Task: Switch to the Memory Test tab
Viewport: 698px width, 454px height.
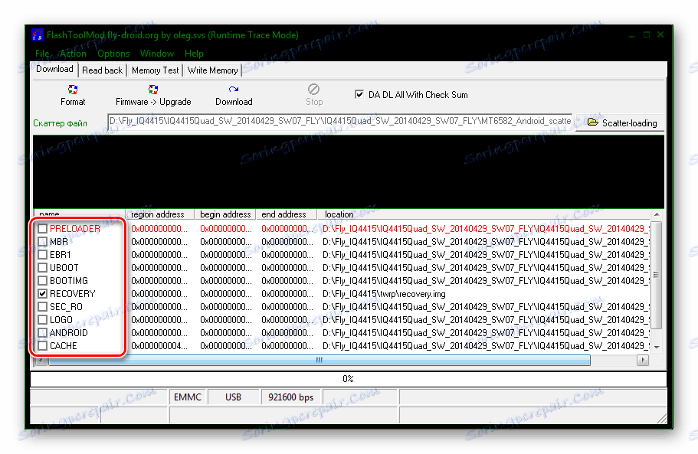Action: (x=155, y=70)
